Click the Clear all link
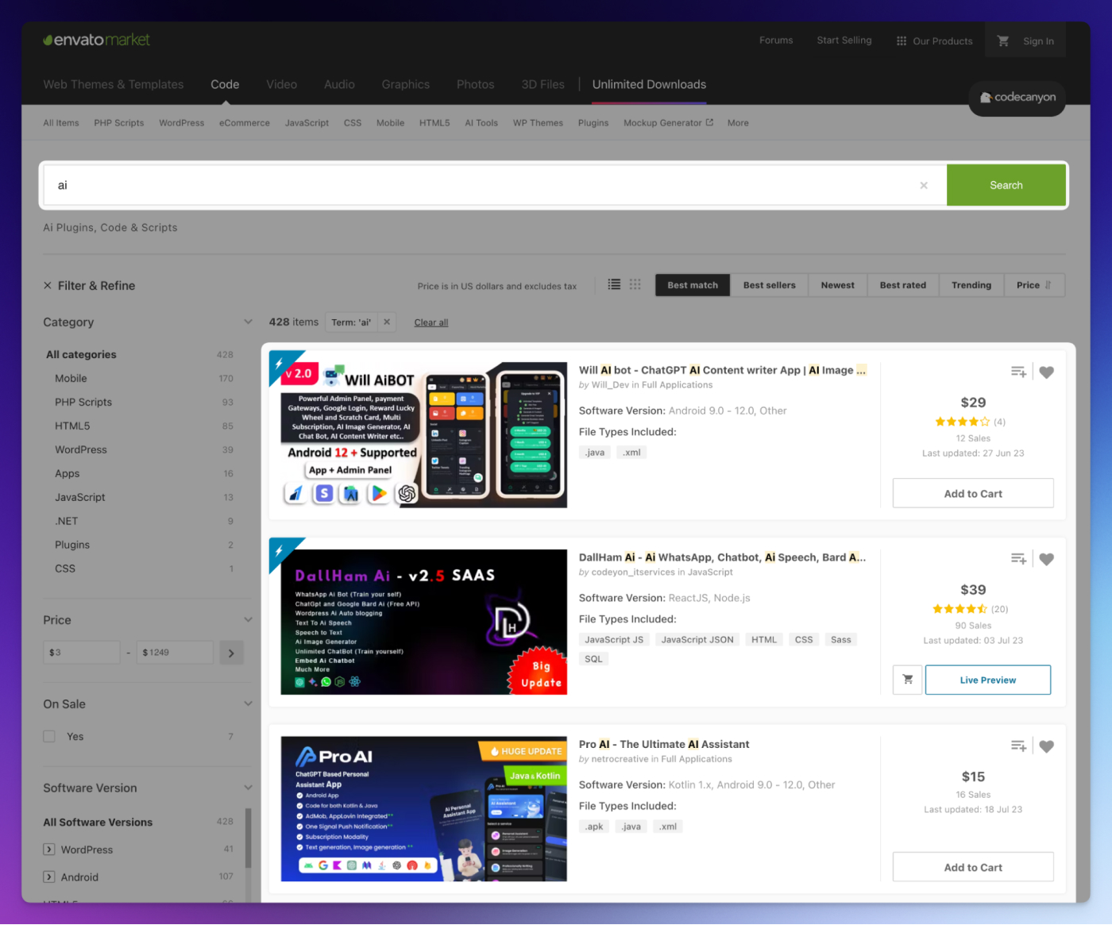 click(431, 323)
